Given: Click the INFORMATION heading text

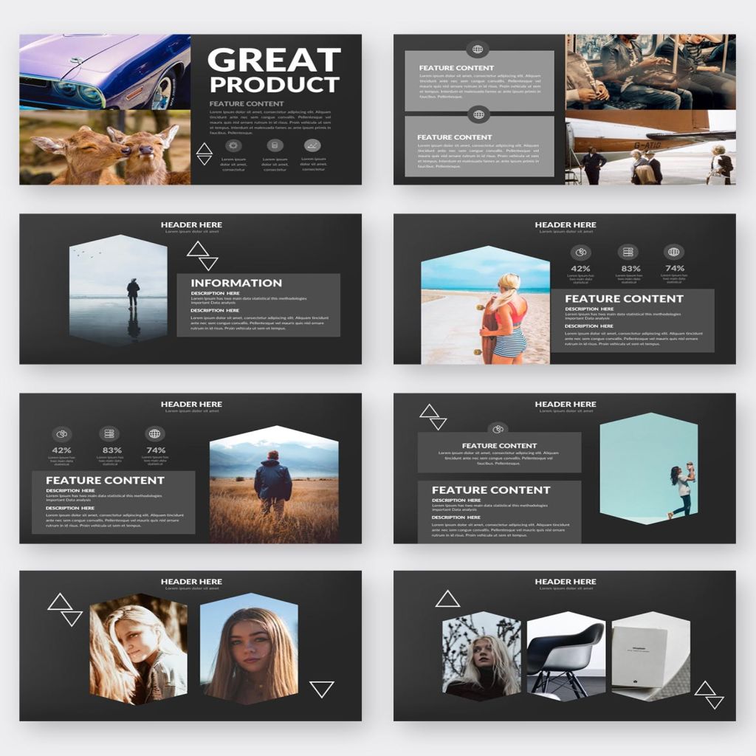Looking at the screenshot, I should pos(236,283).
